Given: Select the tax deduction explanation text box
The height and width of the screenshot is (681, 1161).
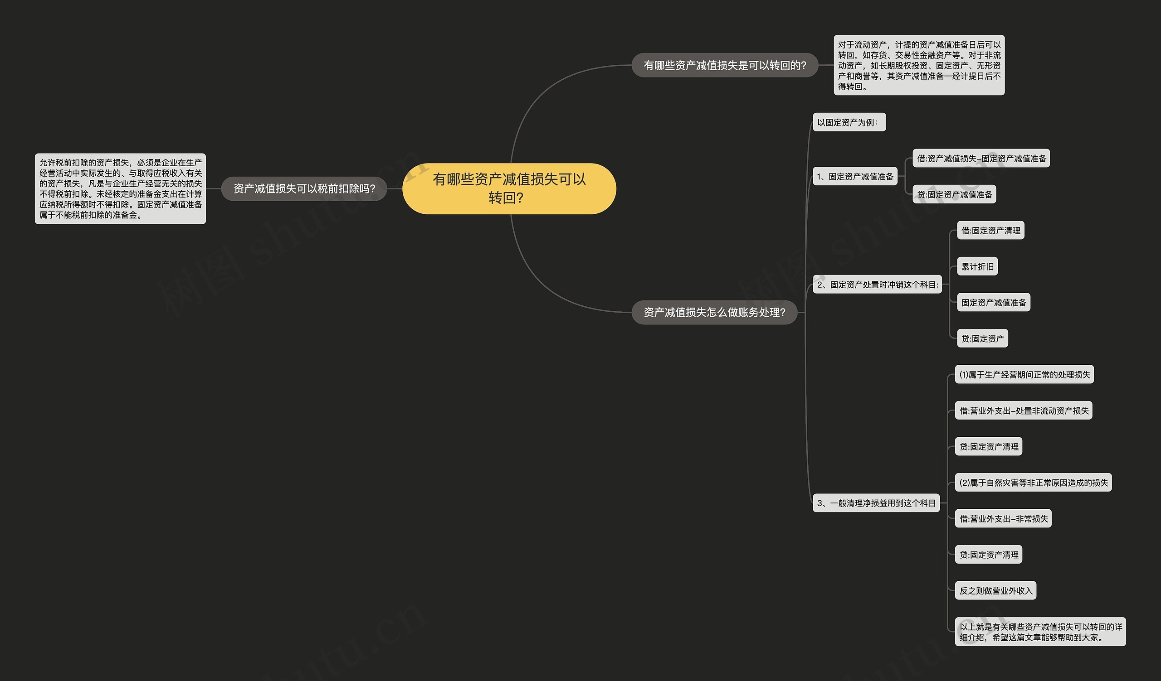Looking at the screenshot, I should 120,188.
